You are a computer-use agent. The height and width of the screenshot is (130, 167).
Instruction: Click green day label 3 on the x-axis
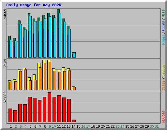click(x=21, y=126)
